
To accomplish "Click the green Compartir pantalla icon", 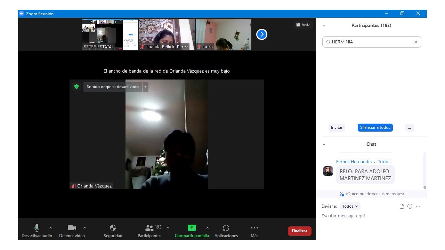I will (x=192, y=228).
